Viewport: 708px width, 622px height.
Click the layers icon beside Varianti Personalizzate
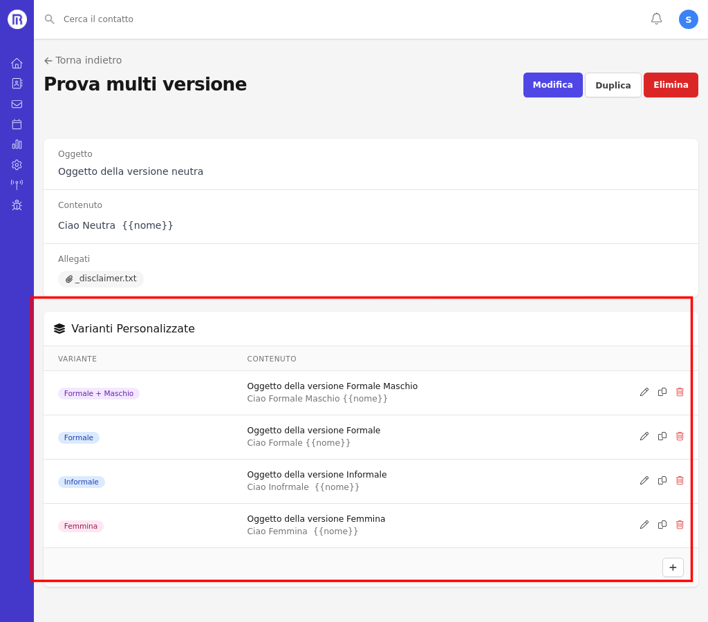59,328
